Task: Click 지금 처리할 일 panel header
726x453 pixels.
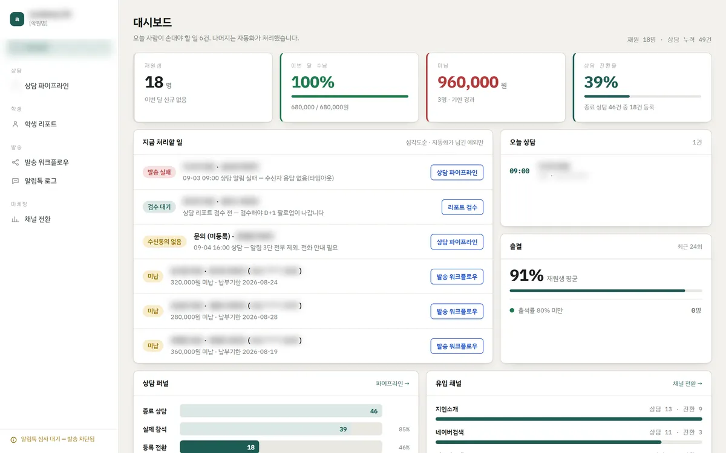Action: pyautogui.click(x=313, y=143)
